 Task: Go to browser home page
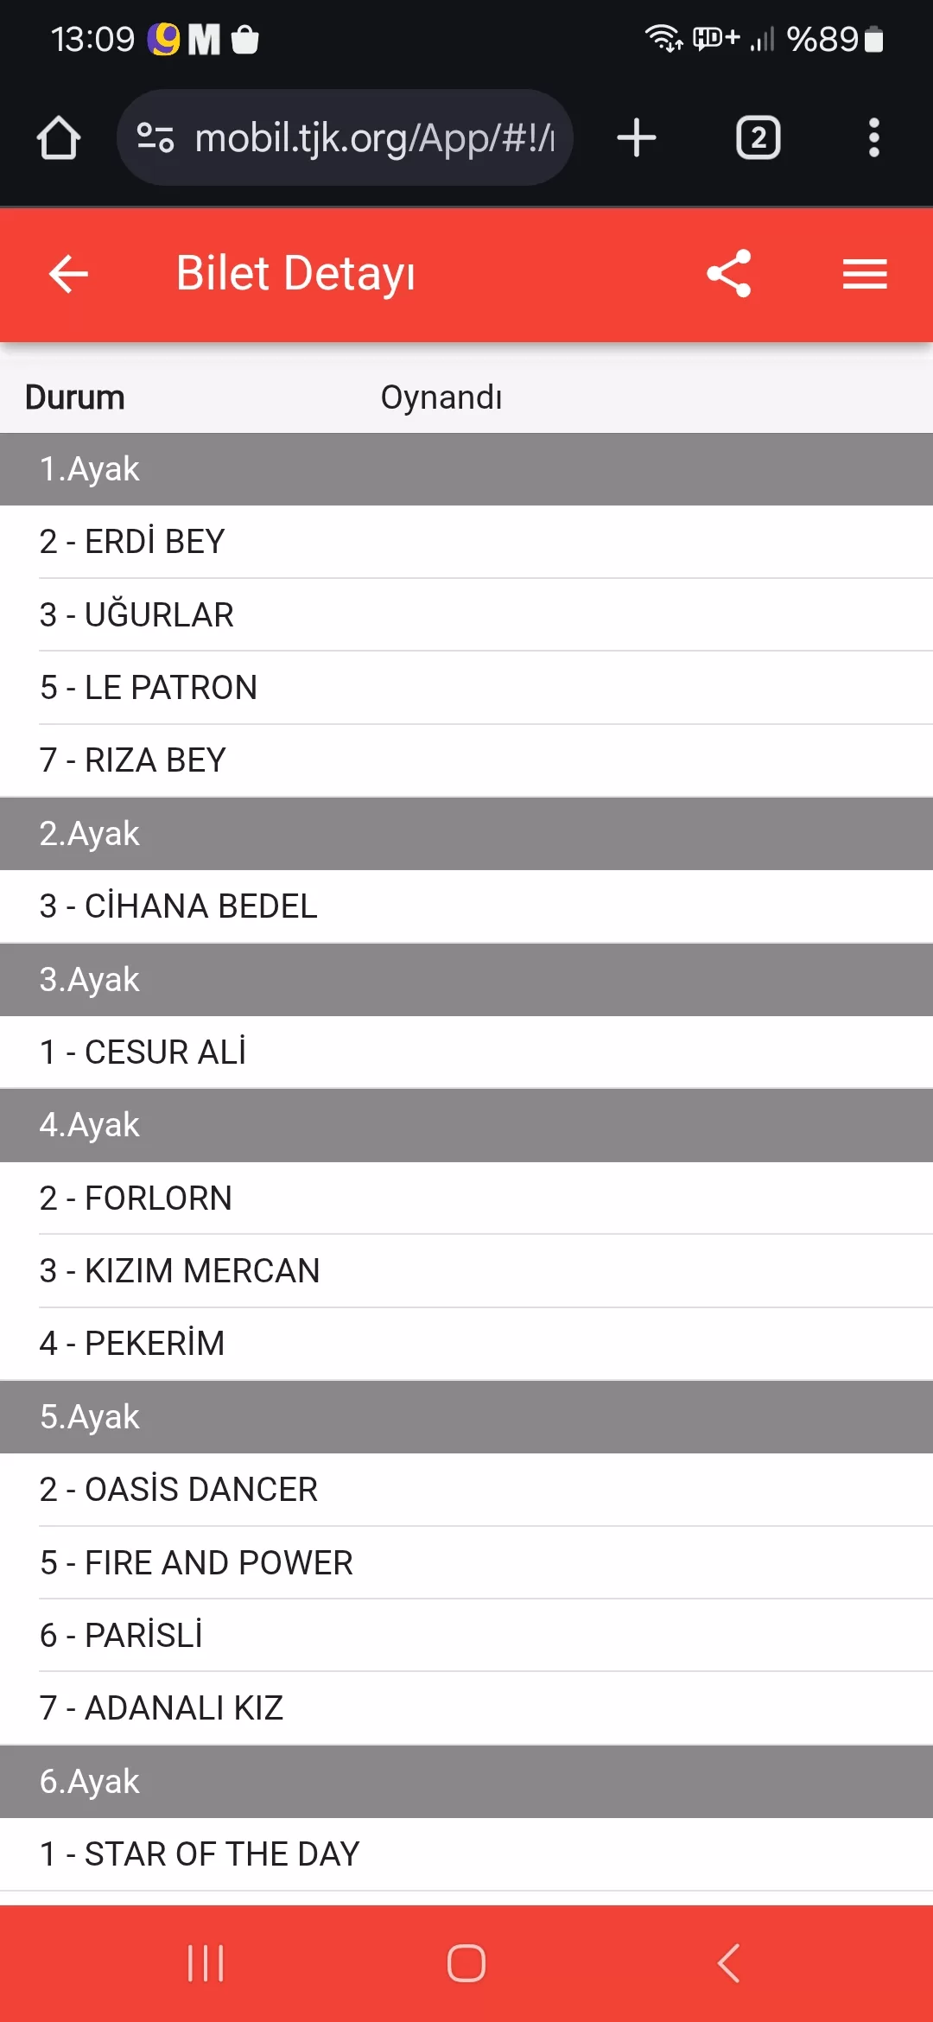(59, 138)
